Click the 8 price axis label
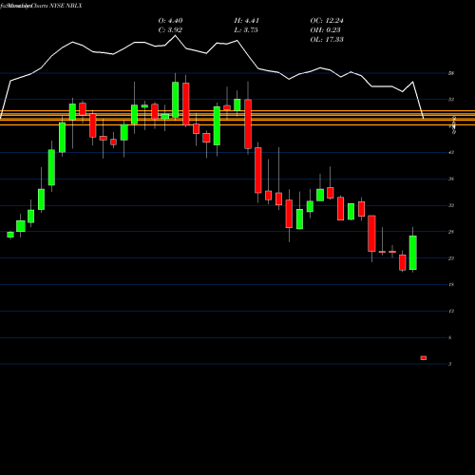The image size is (475, 475). click(x=450, y=338)
